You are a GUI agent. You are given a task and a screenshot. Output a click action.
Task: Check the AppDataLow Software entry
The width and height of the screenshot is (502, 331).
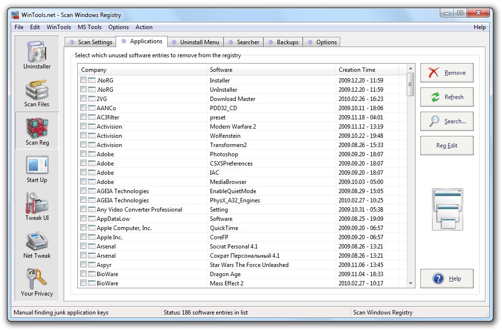pos(84,218)
